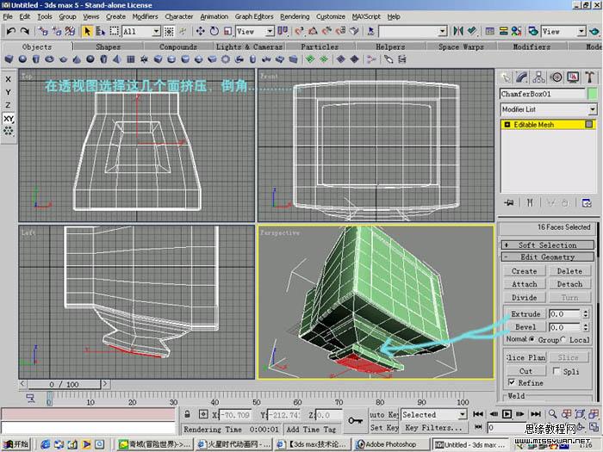Expand the Soft Selection rollout

click(x=548, y=245)
